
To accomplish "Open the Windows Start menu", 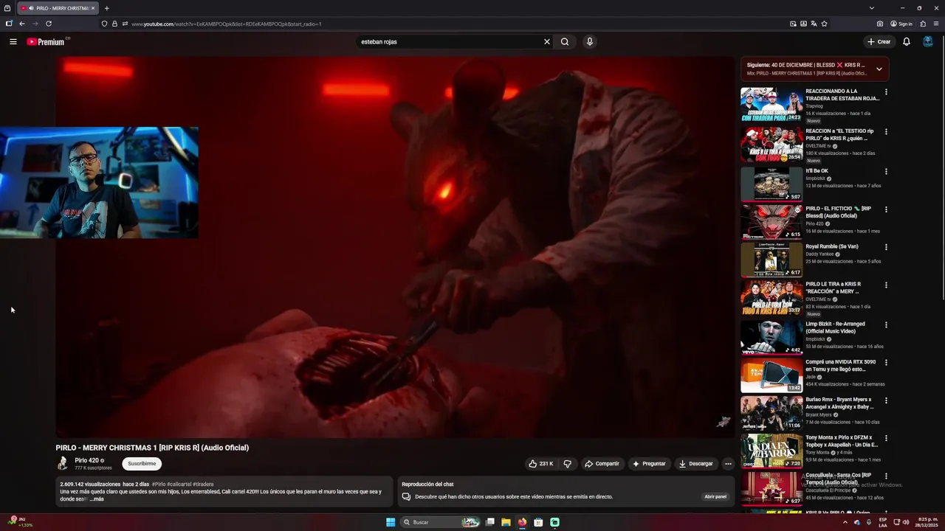I will coord(391,522).
